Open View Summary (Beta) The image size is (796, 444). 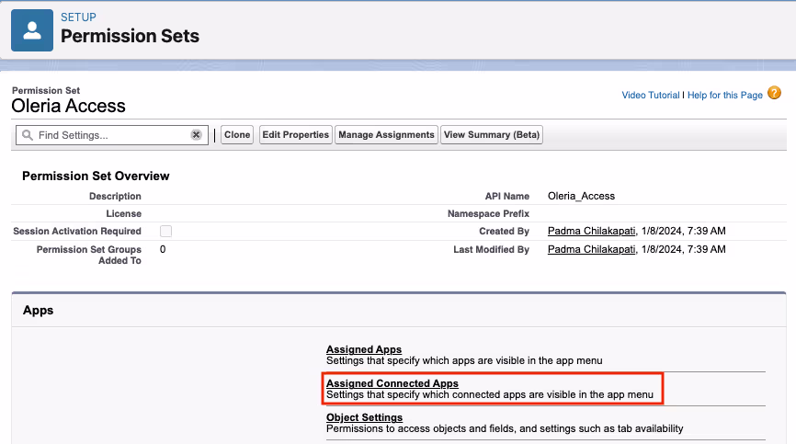(492, 135)
